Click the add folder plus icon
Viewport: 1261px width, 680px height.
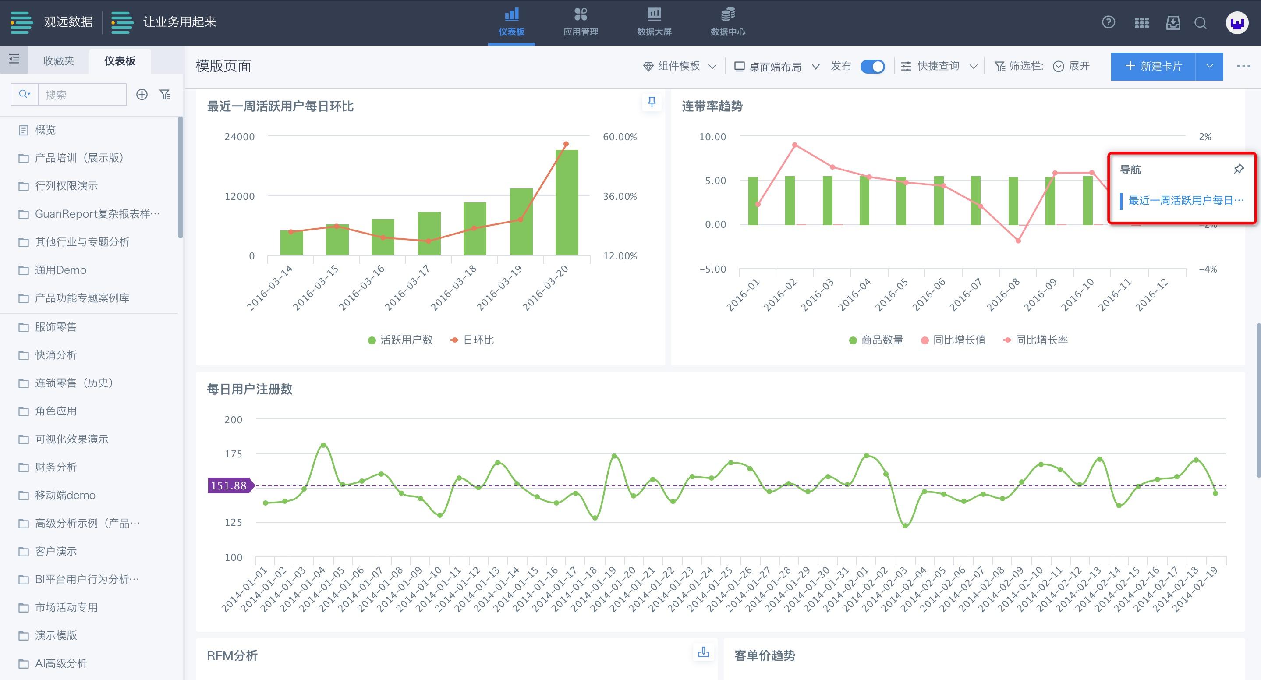[x=142, y=95]
